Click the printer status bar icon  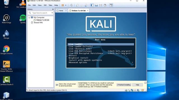tap(135, 90)
